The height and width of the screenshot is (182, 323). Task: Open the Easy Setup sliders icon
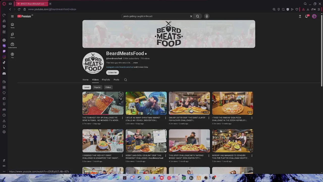click(x=319, y=9)
